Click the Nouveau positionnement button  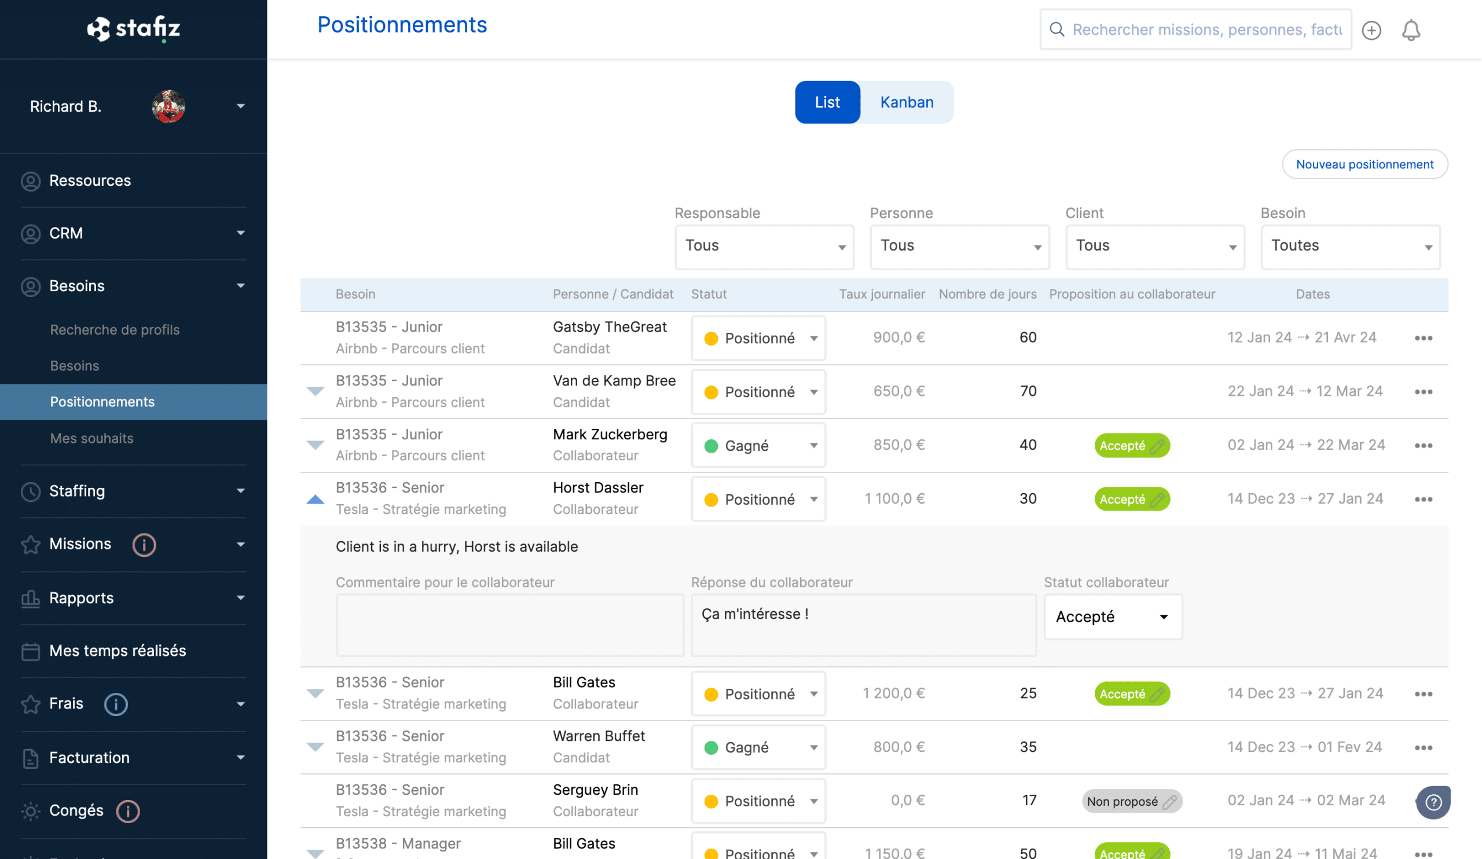point(1364,164)
